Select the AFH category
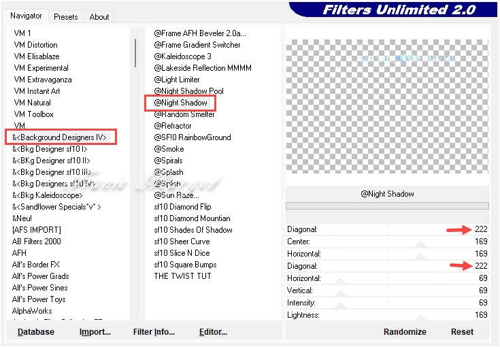The width and height of the screenshot is (500, 347). click(x=19, y=253)
